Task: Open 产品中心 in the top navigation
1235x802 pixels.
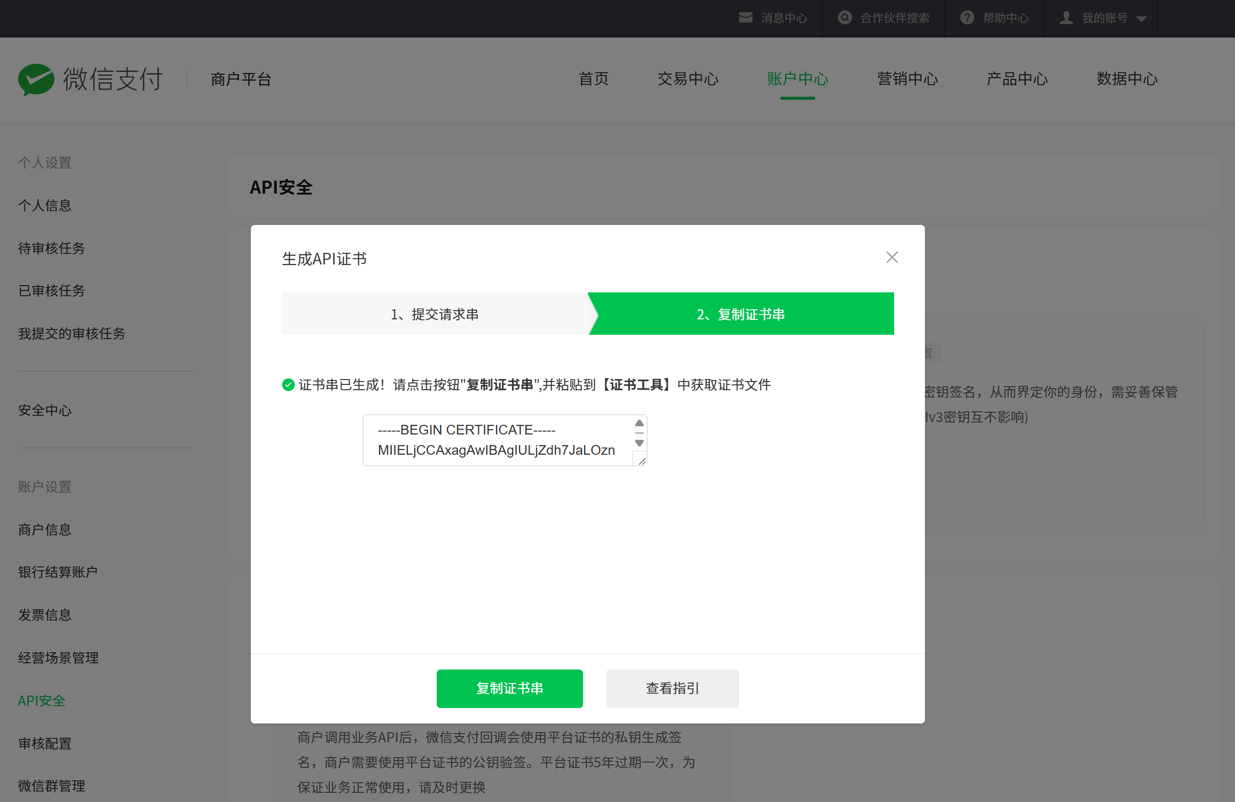Action: (x=1017, y=79)
